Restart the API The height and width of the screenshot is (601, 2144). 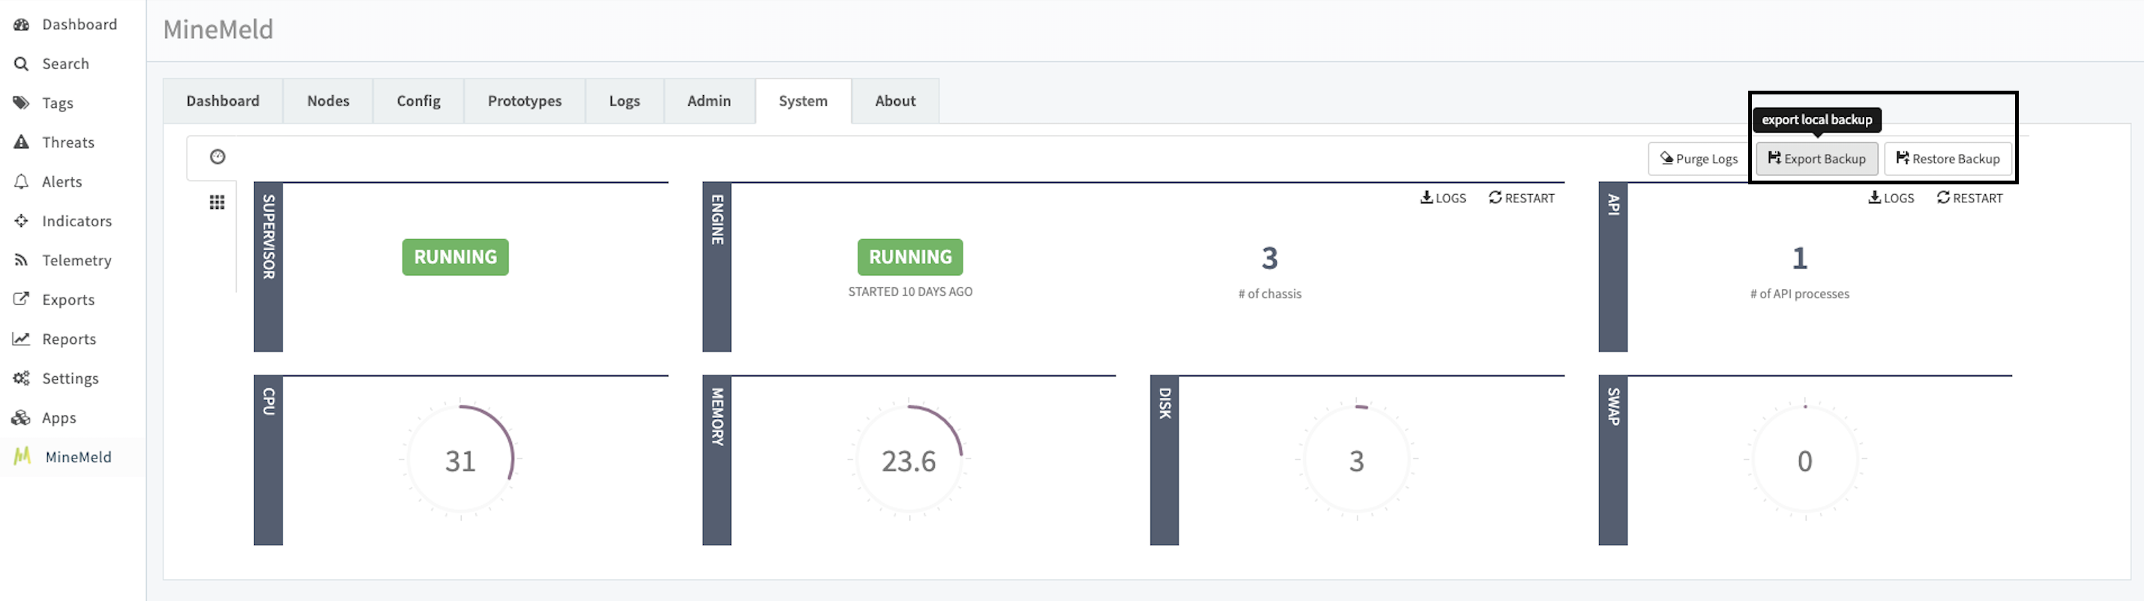pyautogui.click(x=1969, y=198)
